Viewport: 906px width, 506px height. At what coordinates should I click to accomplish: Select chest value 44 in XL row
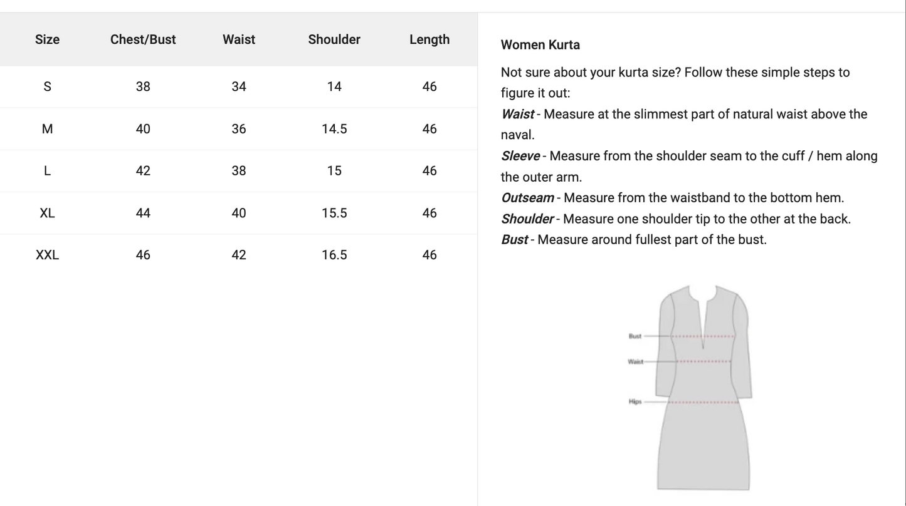[143, 213]
